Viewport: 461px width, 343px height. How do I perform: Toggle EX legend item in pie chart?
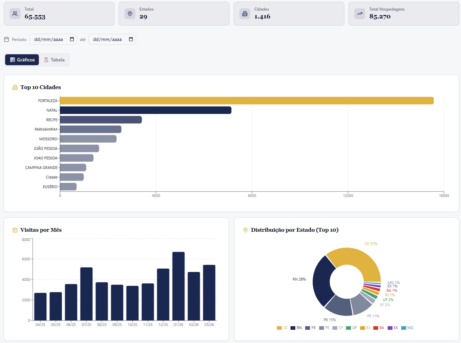click(393, 328)
